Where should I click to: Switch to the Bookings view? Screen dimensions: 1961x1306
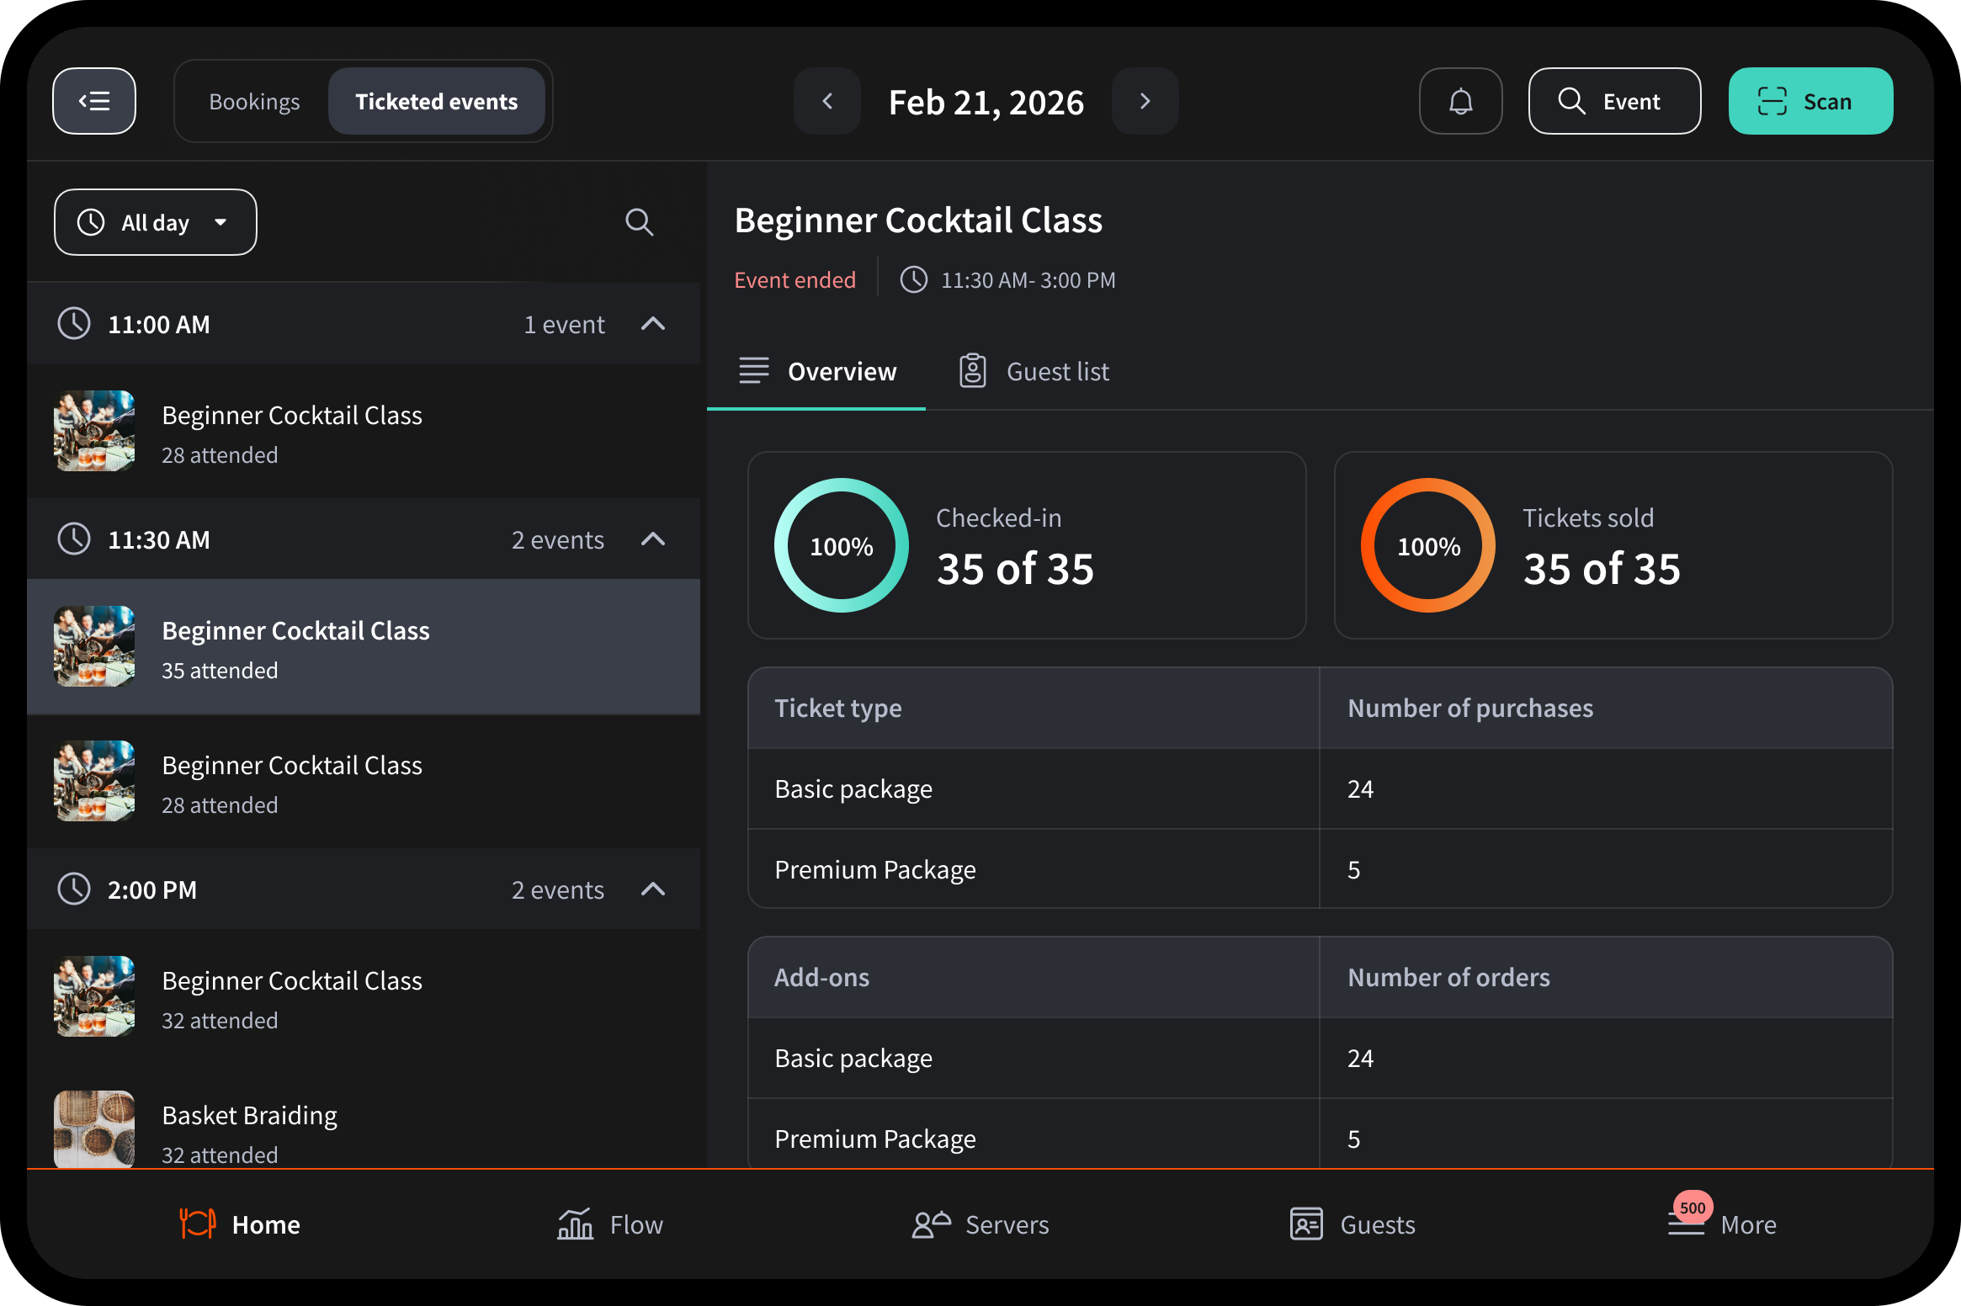pyautogui.click(x=254, y=101)
